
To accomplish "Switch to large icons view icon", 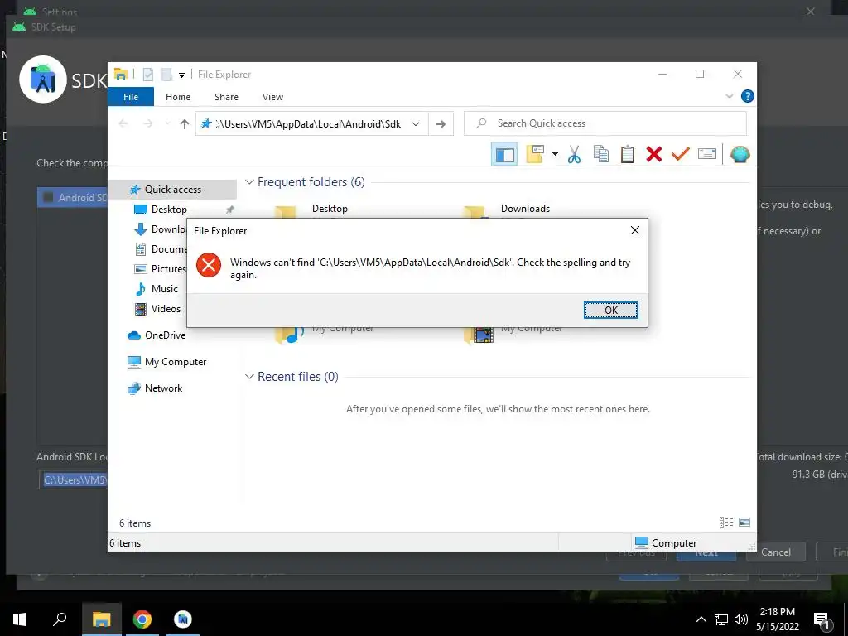I will coord(744,522).
